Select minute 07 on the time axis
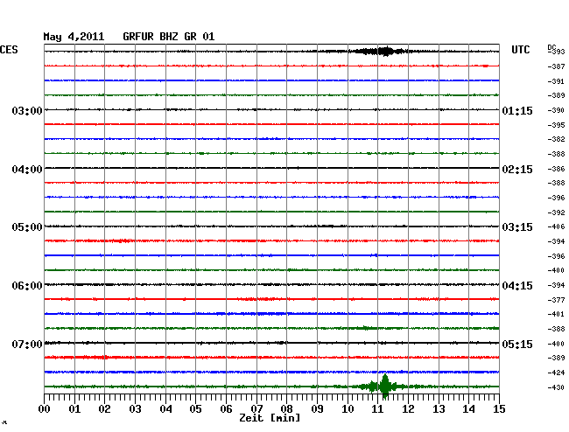The width and height of the screenshot is (569, 432). pos(256,409)
